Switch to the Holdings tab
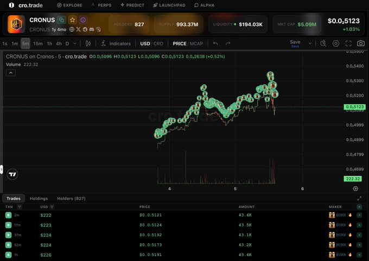Viewport: 369px width, 261px height. (39, 199)
